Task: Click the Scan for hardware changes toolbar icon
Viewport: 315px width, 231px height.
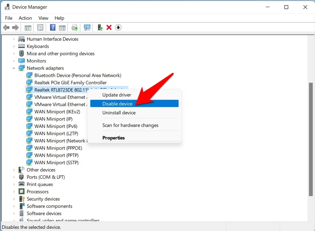Action: 87,27
